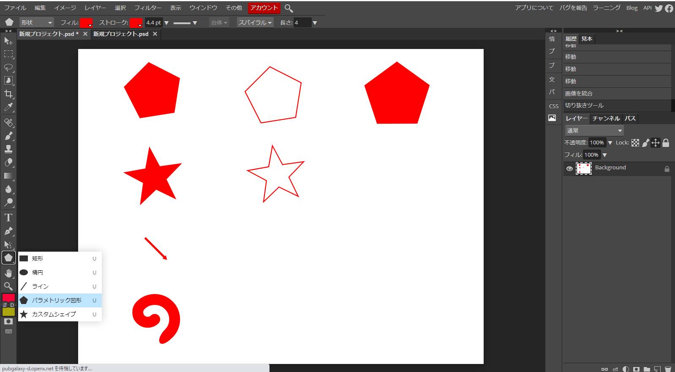Switch to the チャンネル tab
The height and width of the screenshot is (372, 675).
click(x=606, y=119)
